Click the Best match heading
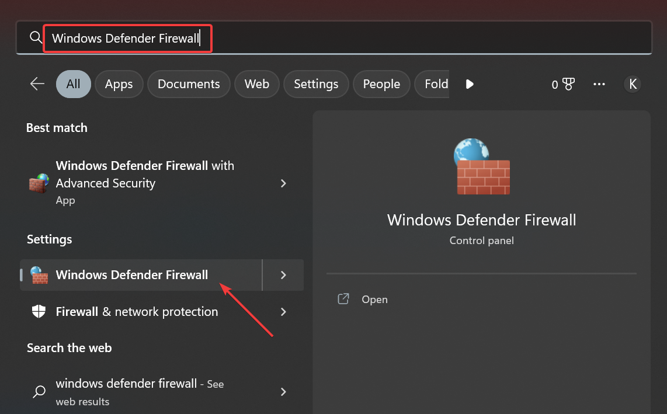 click(x=57, y=128)
